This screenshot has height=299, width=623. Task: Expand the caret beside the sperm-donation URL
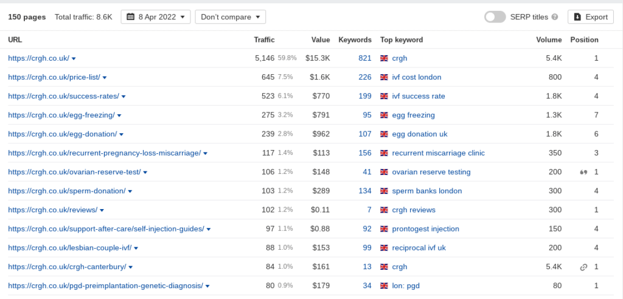coord(130,191)
